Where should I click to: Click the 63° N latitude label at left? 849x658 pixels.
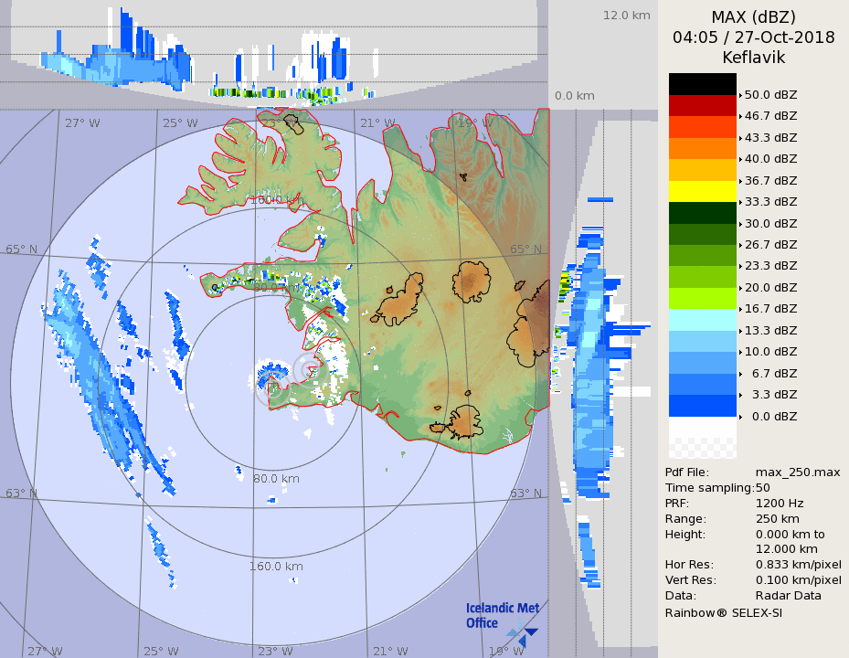[x=22, y=493]
